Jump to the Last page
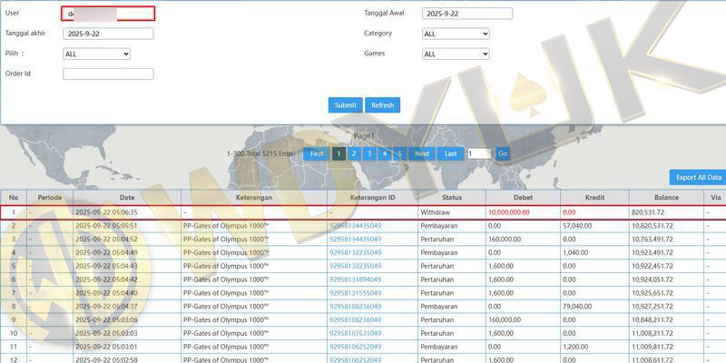The width and height of the screenshot is (726, 363). click(450, 154)
